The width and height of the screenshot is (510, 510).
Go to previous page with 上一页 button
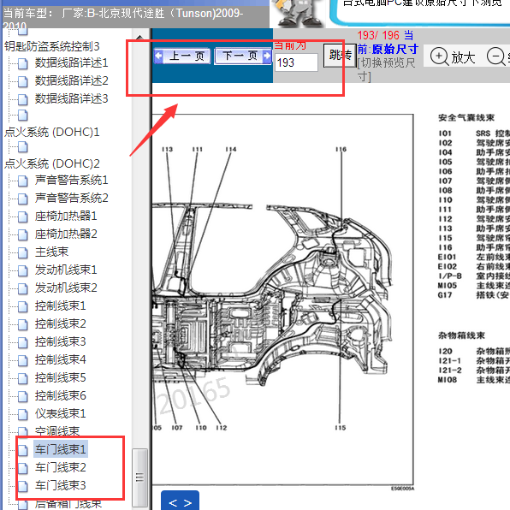pos(182,56)
